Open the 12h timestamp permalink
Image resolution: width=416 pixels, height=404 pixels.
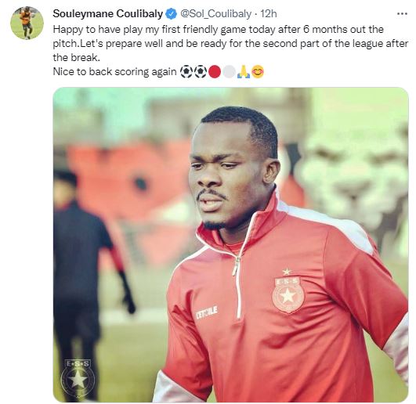pos(269,14)
